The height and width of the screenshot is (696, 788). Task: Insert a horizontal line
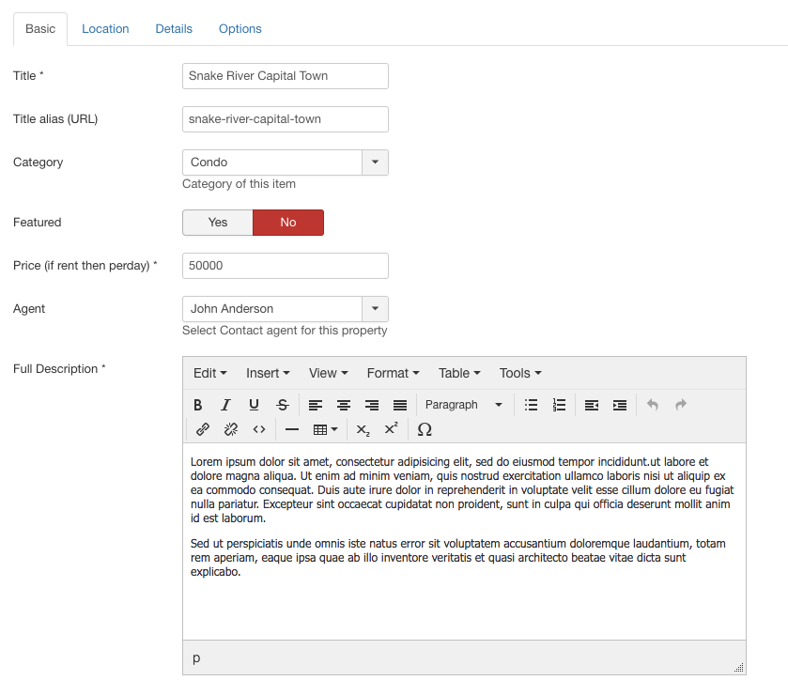pos(291,429)
